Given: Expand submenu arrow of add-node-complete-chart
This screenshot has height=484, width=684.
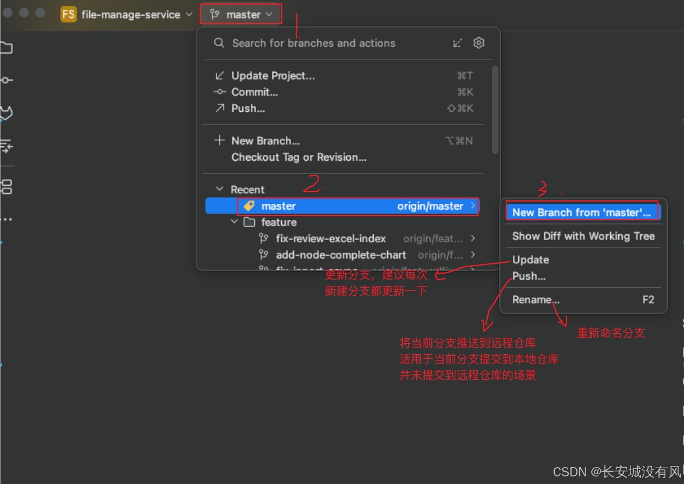Looking at the screenshot, I should pos(473,255).
